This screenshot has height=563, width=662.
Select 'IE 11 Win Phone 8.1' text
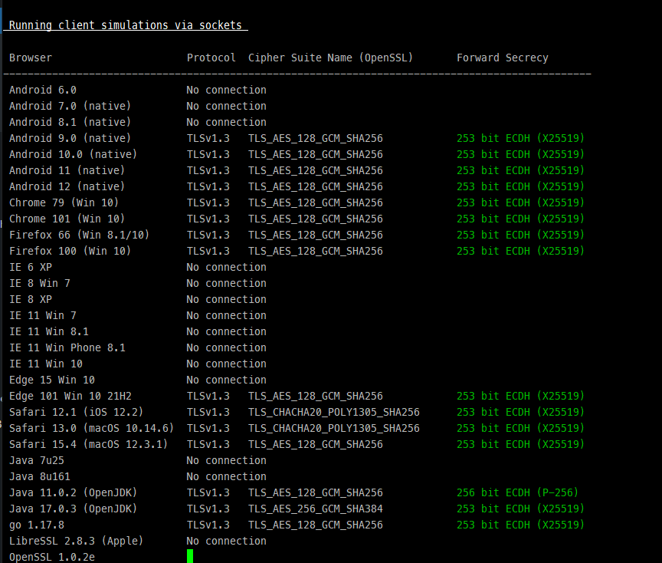pyautogui.click(x=67, y=347)
